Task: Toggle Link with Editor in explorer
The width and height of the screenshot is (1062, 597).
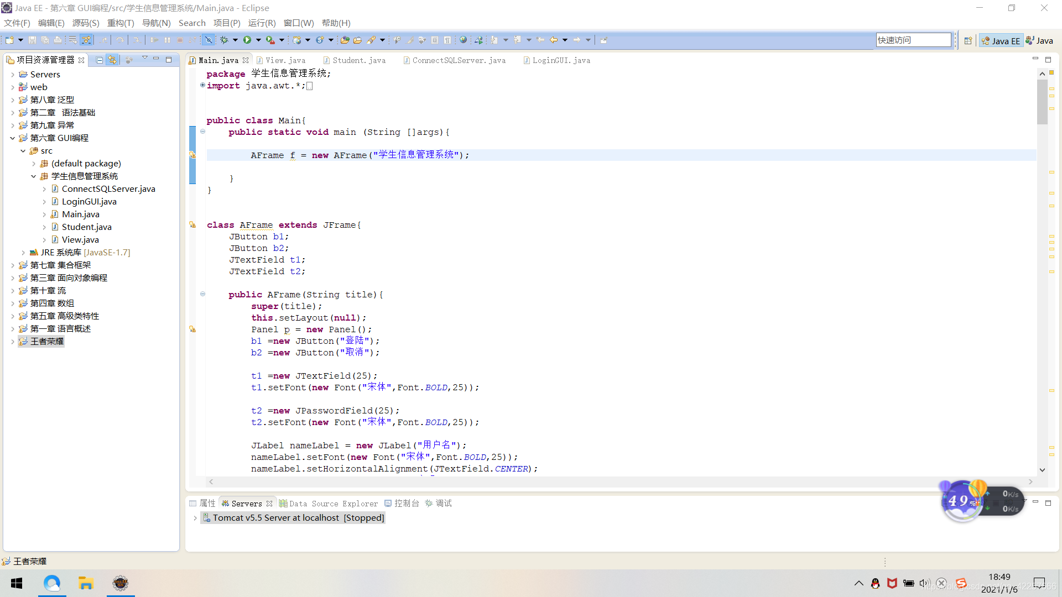Action: click(x=112, y=60)
